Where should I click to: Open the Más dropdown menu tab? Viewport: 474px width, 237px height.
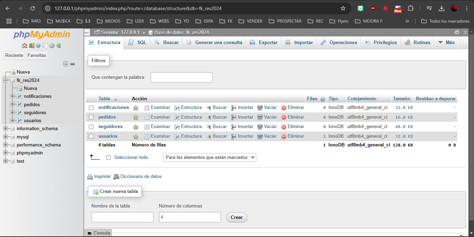point(446,42)
